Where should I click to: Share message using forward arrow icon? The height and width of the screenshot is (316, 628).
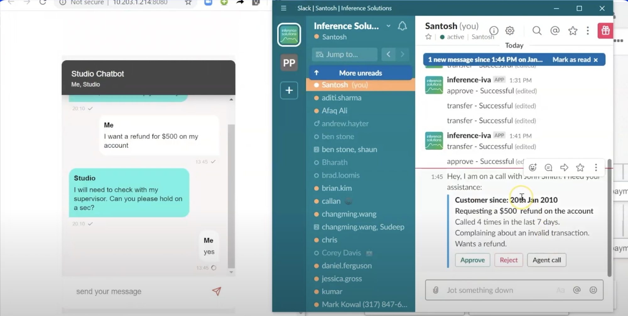564,167
